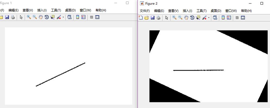Open 桌面(D) menu in Figure 1
270x108 pixels.
coord(70,10)
